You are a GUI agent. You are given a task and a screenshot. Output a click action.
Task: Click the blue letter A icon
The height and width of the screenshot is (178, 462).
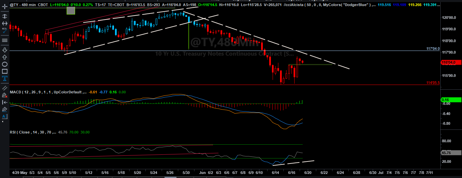click(x=5, y=117)
